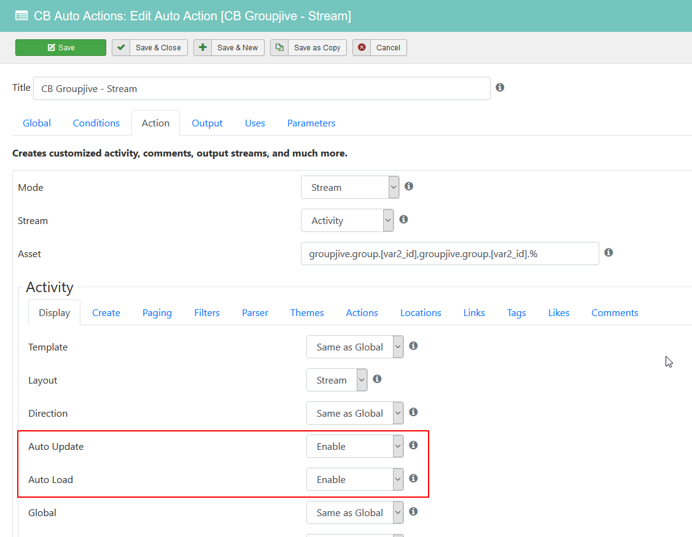Open the Direction dropdown
692x537 pixels.
pos(356,413)
